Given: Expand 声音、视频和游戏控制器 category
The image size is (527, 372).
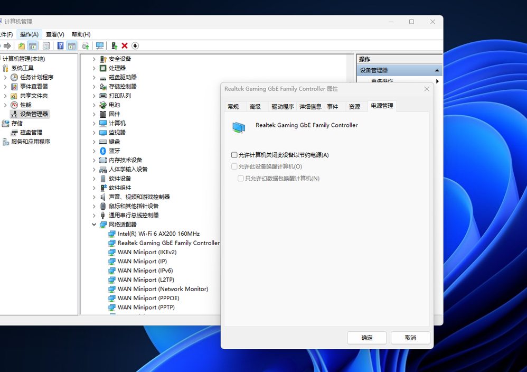Looking at the screenshot, I should [x=94, y=197].
